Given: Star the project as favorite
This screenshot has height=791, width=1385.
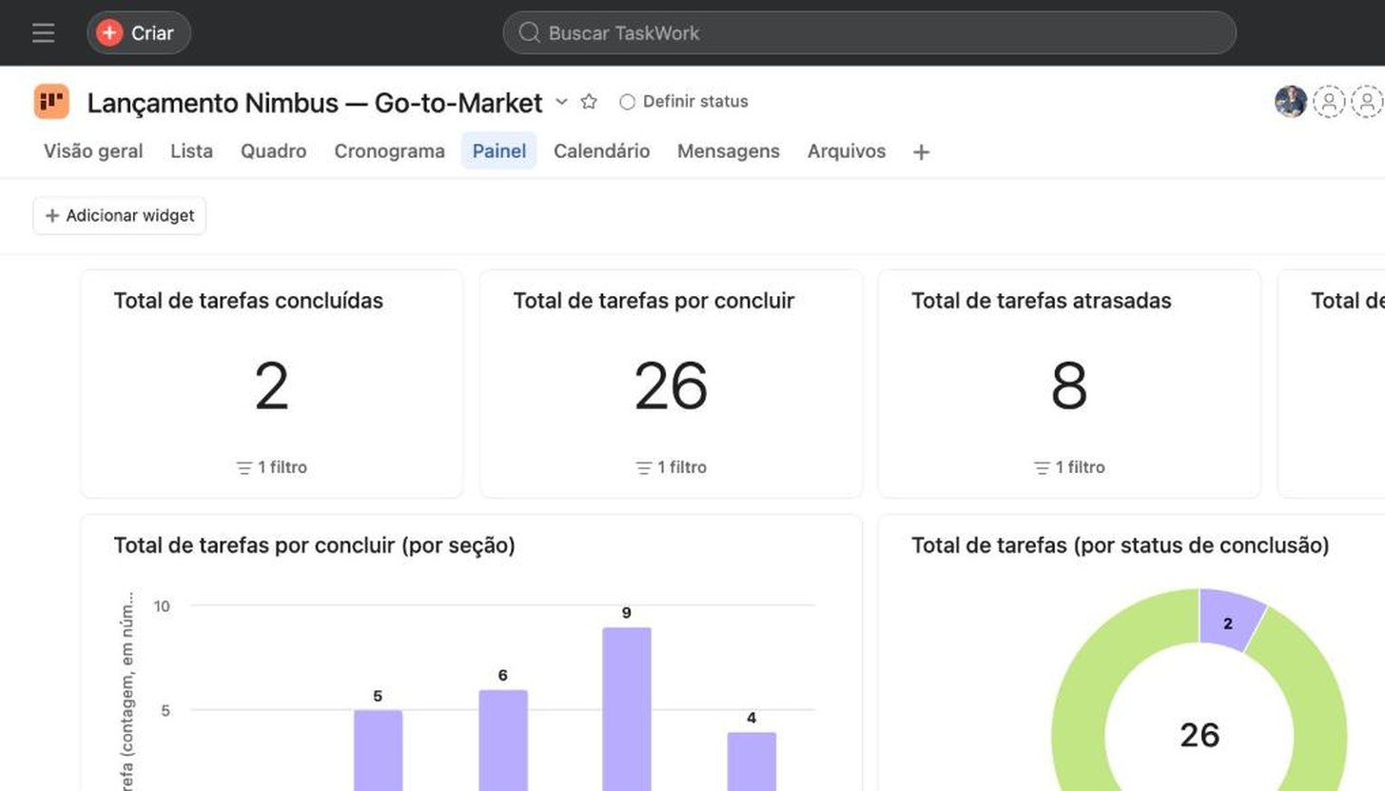Looking at the screenshot, I should coord(589,101).
